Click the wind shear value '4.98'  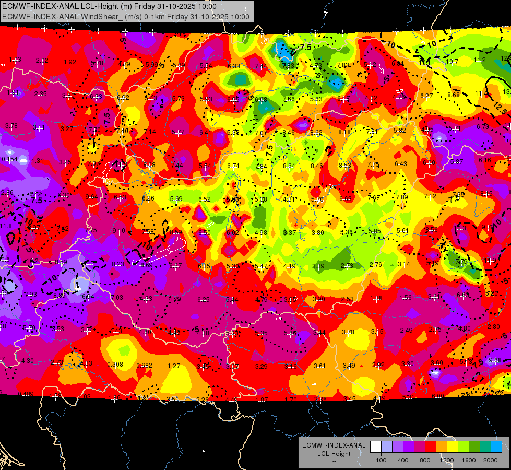(260, 233)
